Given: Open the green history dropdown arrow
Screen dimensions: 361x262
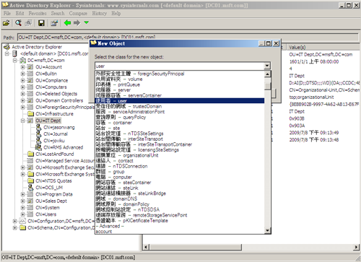Looking at the screenshot, I should click(x=87, y=22).
